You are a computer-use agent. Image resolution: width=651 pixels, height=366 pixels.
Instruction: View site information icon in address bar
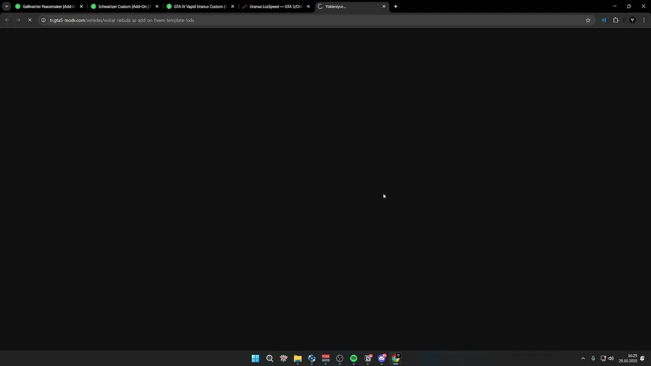44,20
